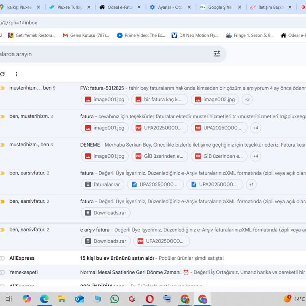Close the Pluxee Türkiye tab

88,7
